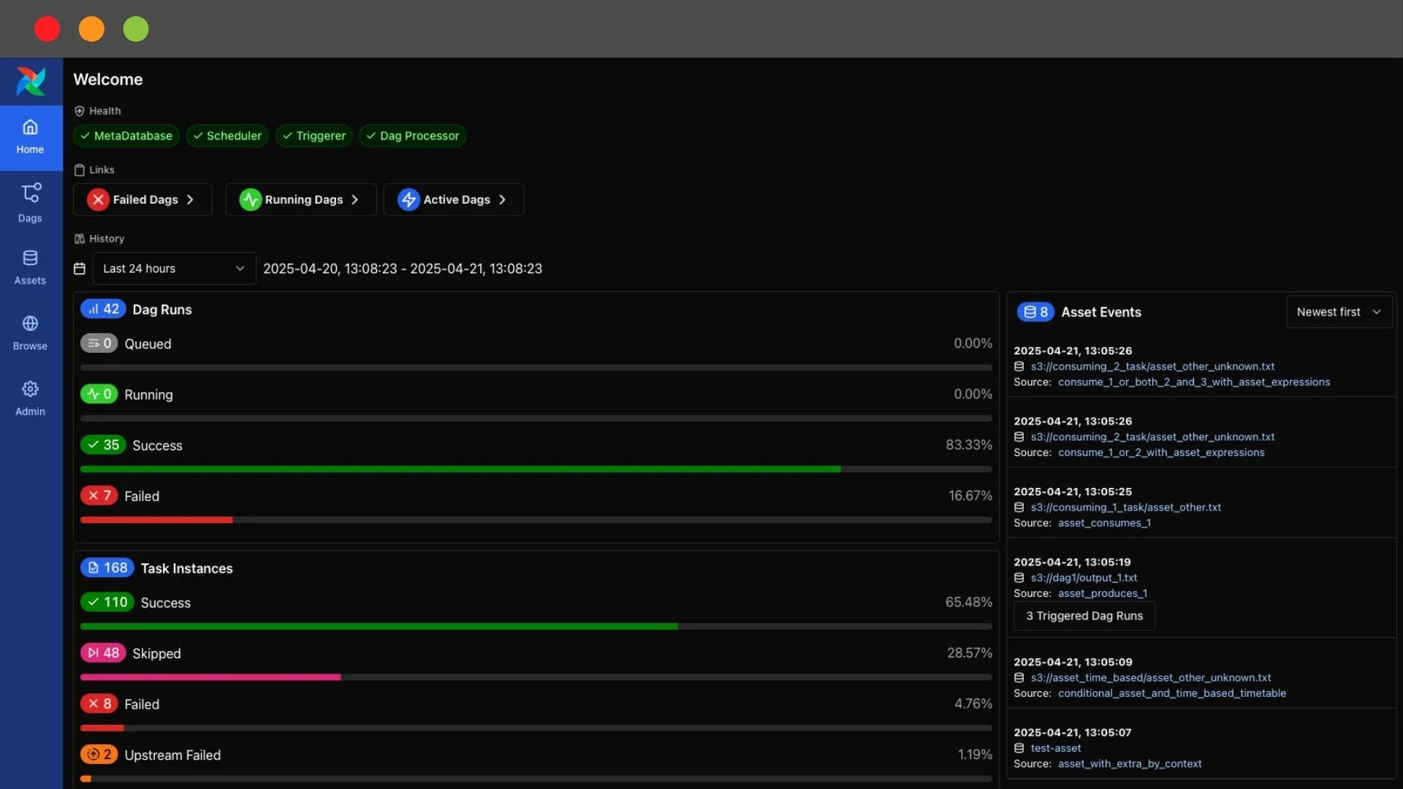Viewport: 1403px width, 789px height.
Task: Click the Dag Runs Failed progress bar
Action: 536,520
